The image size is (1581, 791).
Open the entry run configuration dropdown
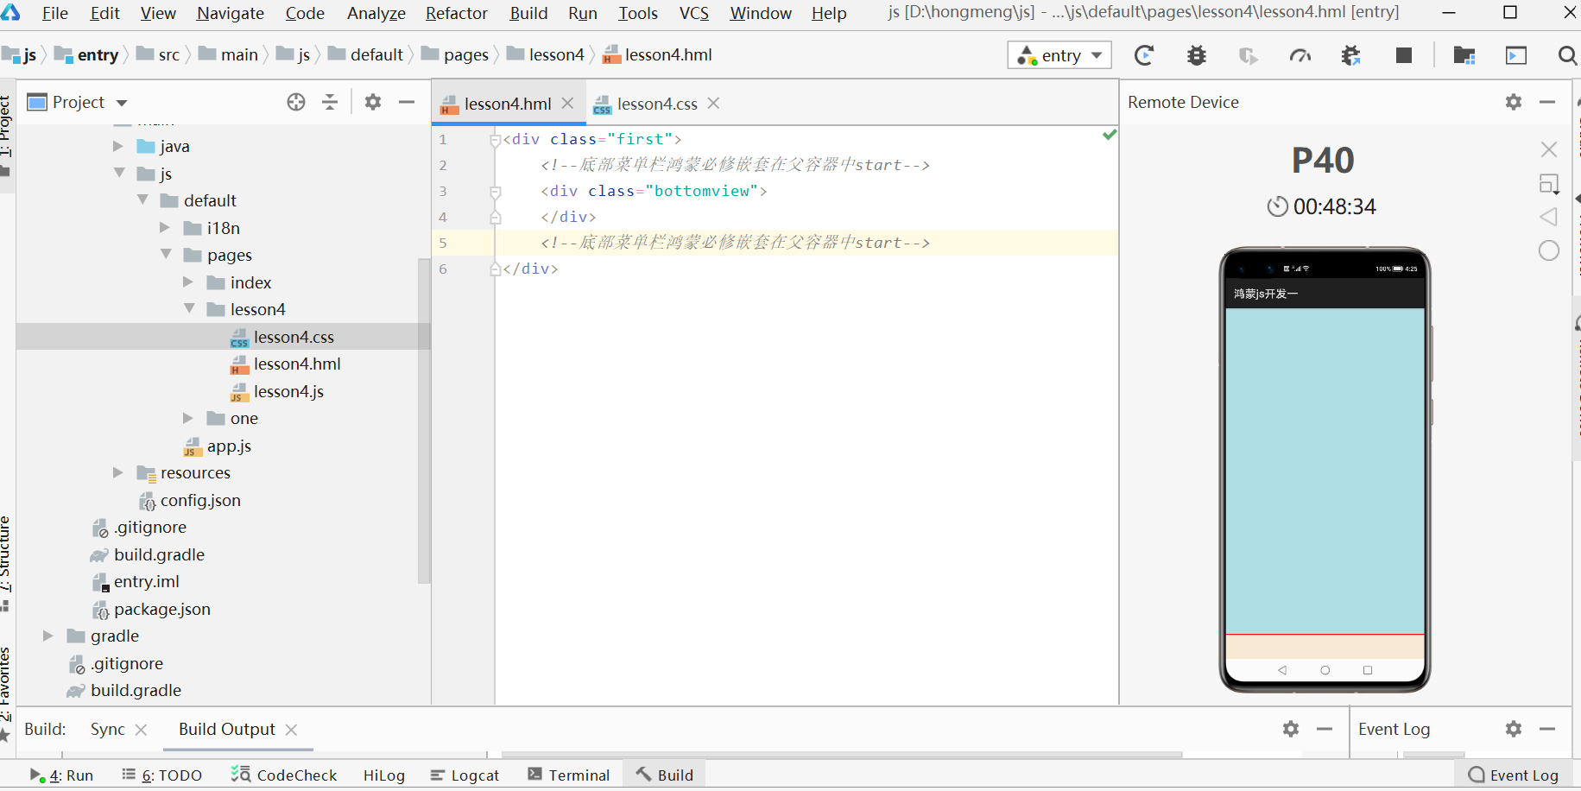coord(1059,55)
